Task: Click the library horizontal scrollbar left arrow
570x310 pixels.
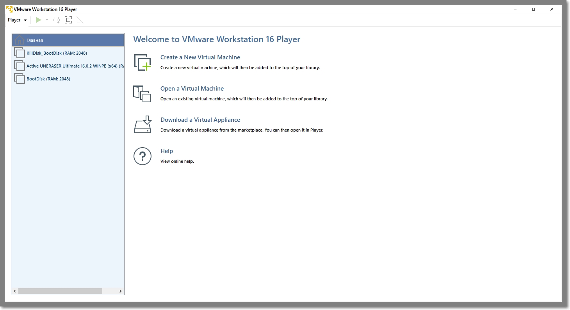Action: [15, 291]
